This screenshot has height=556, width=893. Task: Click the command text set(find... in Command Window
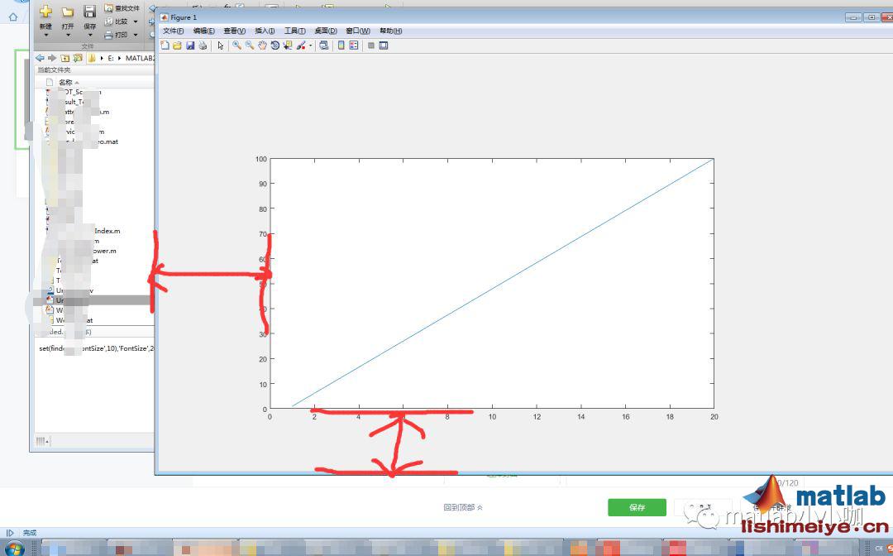tap(96, 348)
